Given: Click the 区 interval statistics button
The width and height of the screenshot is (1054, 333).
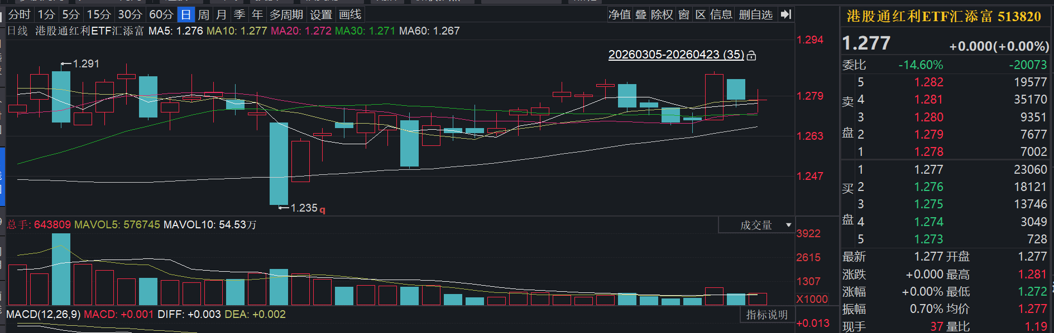Looking at the screenshot, I should tap(701, 14).
